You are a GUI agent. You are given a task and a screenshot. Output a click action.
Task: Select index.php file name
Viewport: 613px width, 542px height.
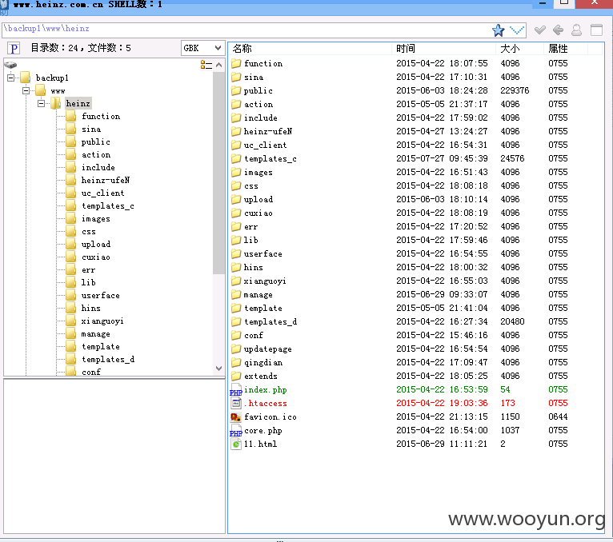[266, 389]
